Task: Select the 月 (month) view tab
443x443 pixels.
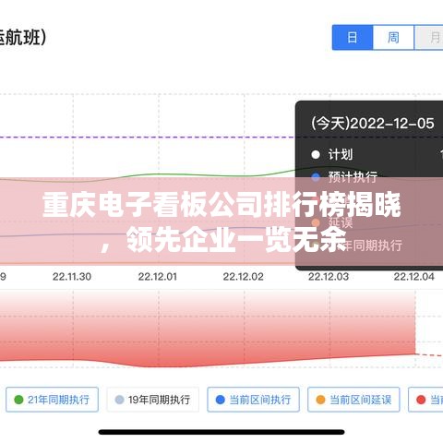Action: 429,38
